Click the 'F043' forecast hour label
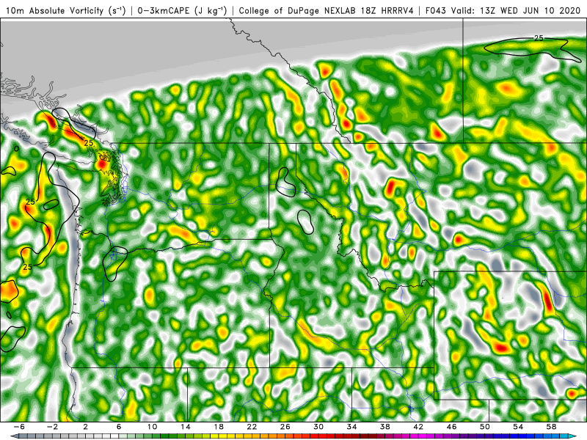 [x=436, y=11]
